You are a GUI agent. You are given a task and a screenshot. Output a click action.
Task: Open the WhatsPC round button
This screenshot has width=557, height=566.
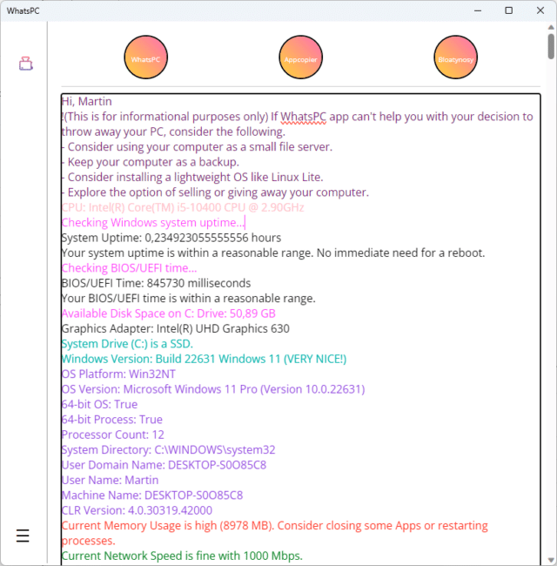145,57
